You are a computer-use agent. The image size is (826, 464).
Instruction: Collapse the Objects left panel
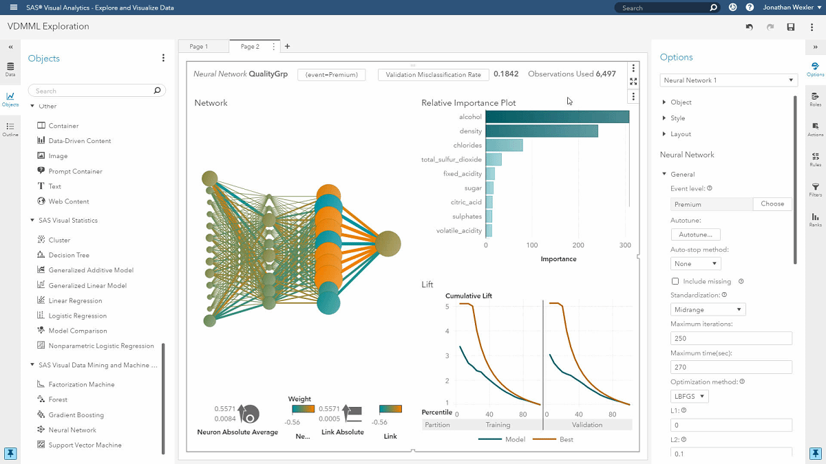pos(9,47)
